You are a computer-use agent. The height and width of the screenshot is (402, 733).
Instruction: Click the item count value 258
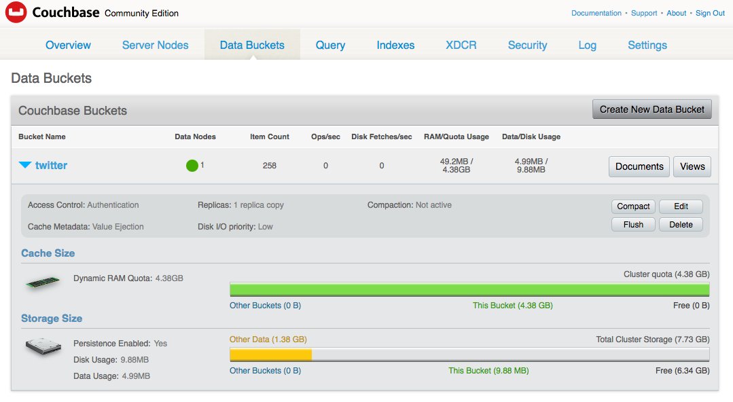tap(269, 166)
